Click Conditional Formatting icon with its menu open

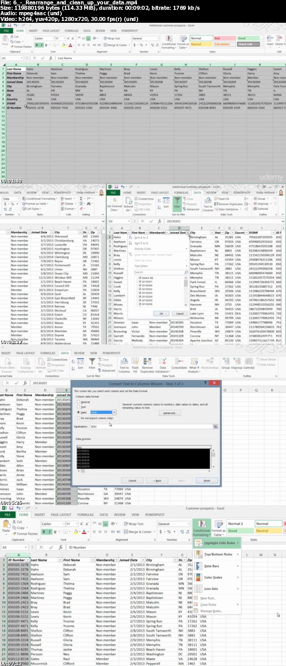tap(201, 525)
